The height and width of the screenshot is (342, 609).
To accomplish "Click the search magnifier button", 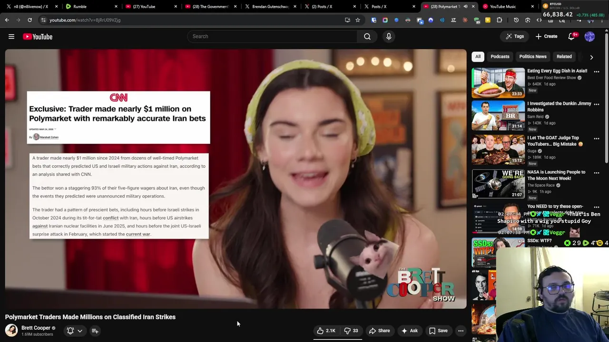I will click(367, 37).
